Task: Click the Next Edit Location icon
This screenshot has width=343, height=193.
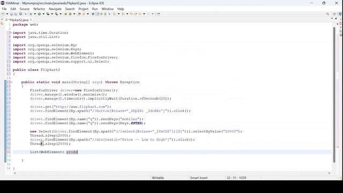Action: tap(136, 14)
